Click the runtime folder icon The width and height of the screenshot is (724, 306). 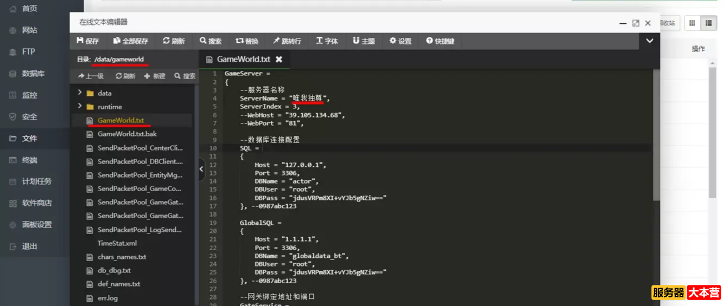pyautogui.click(x=90, y=107)
